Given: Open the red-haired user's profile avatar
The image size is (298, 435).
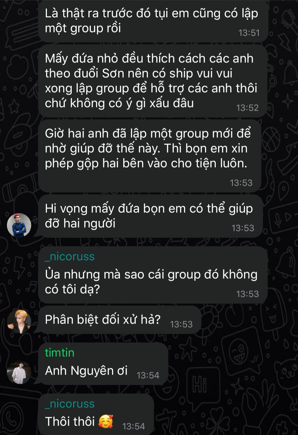Looking at the screenshot, I should 19,225.
